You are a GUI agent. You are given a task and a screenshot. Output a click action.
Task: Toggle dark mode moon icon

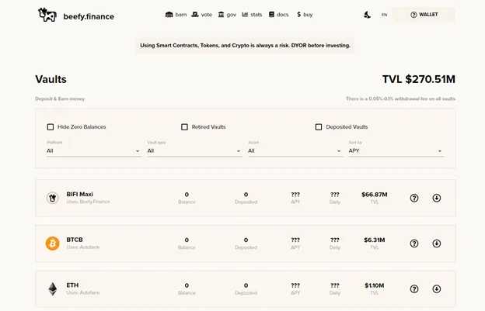[x=367, y=15]
